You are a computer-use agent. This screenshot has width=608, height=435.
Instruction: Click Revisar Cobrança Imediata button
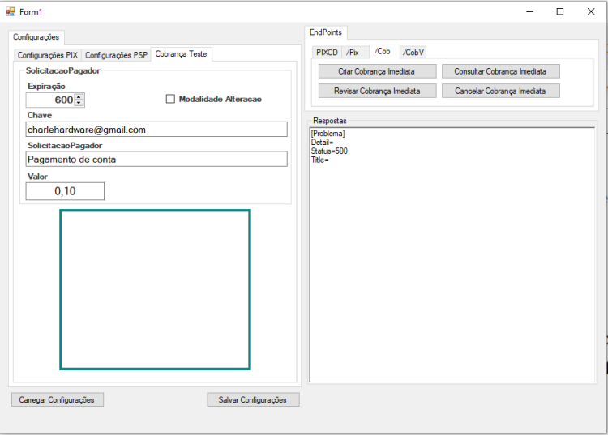click(x=377, y=91)
